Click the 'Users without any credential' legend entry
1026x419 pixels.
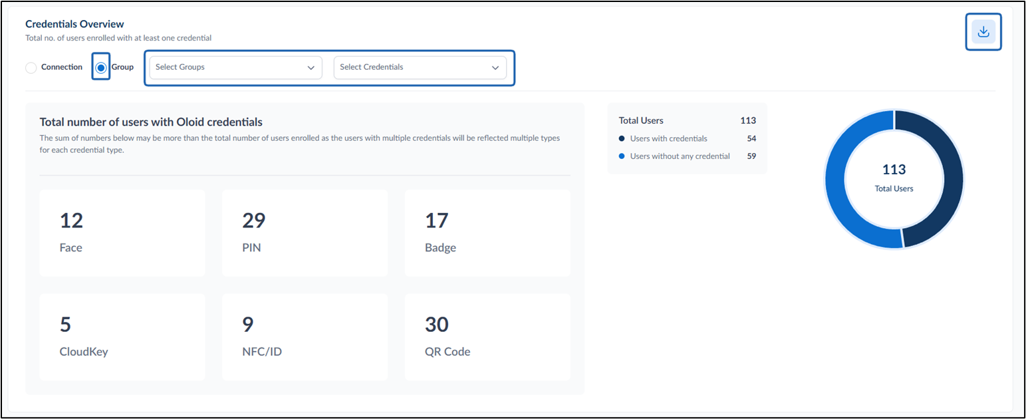(674, 156)
